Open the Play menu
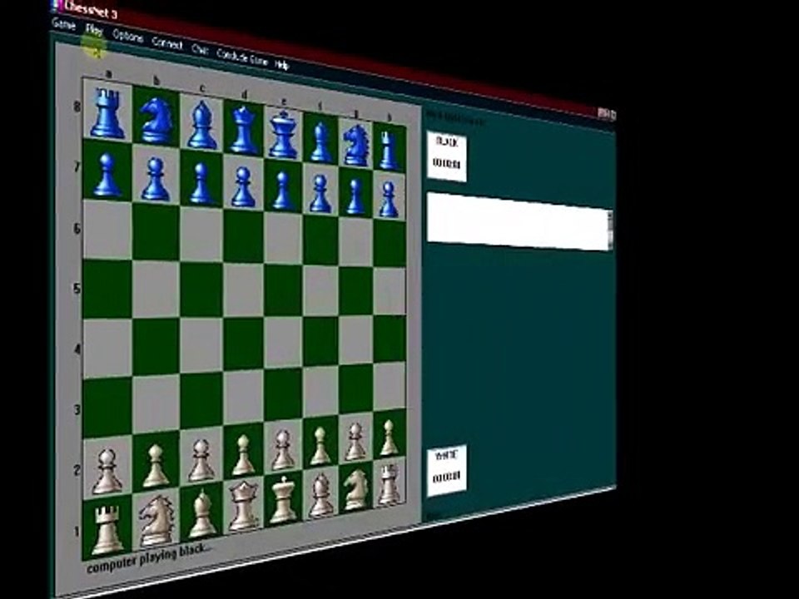Image resolution: width=799 pixels, height=599 pixels. (94, 30)
